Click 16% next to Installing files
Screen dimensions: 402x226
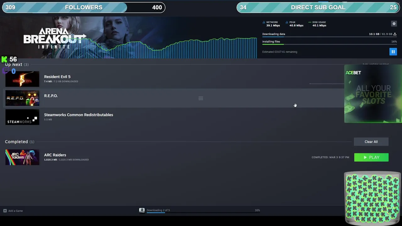(x=394, y=41)
